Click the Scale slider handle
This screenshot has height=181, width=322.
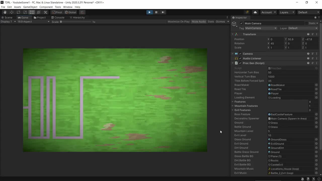pos(61,22)
